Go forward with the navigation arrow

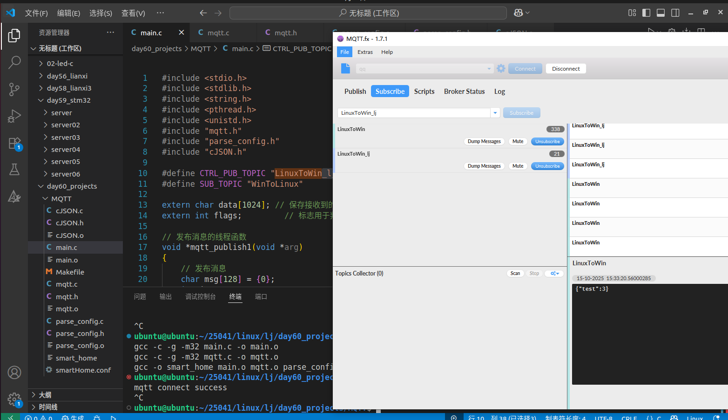[218, 13]
